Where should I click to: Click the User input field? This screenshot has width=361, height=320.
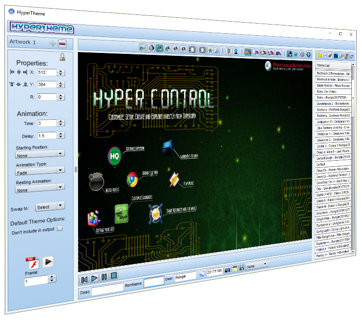click(x=186, y=276)
